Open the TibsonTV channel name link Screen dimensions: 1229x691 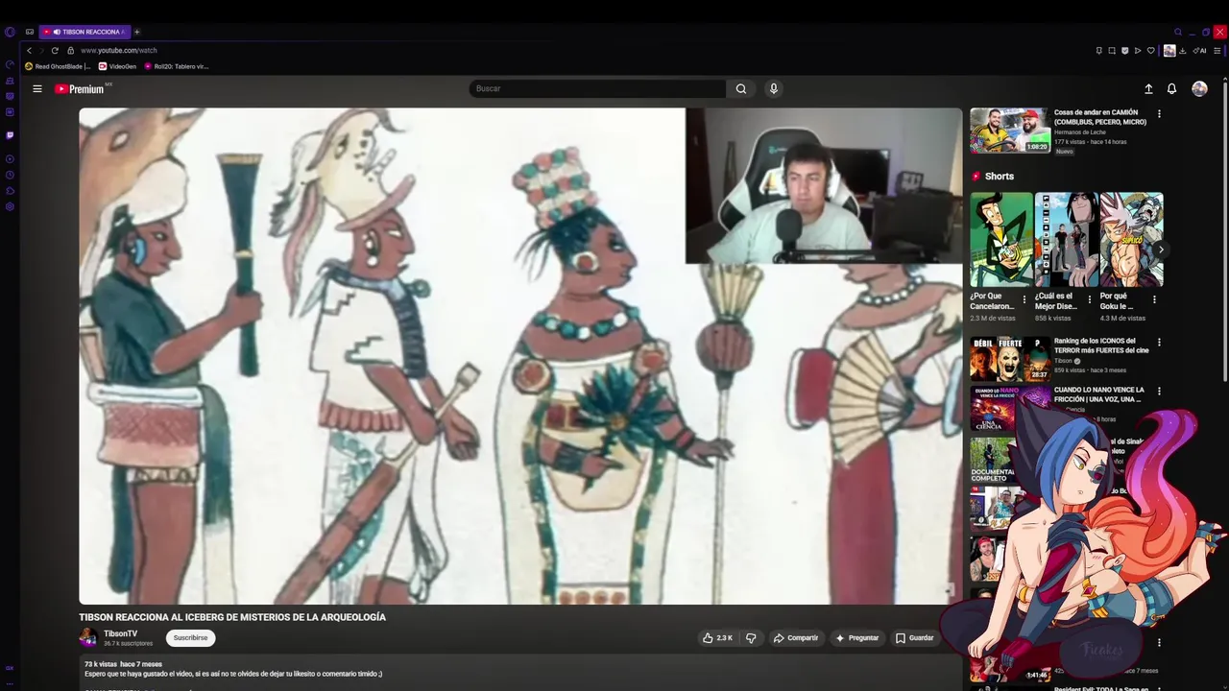tap(120, 633)
